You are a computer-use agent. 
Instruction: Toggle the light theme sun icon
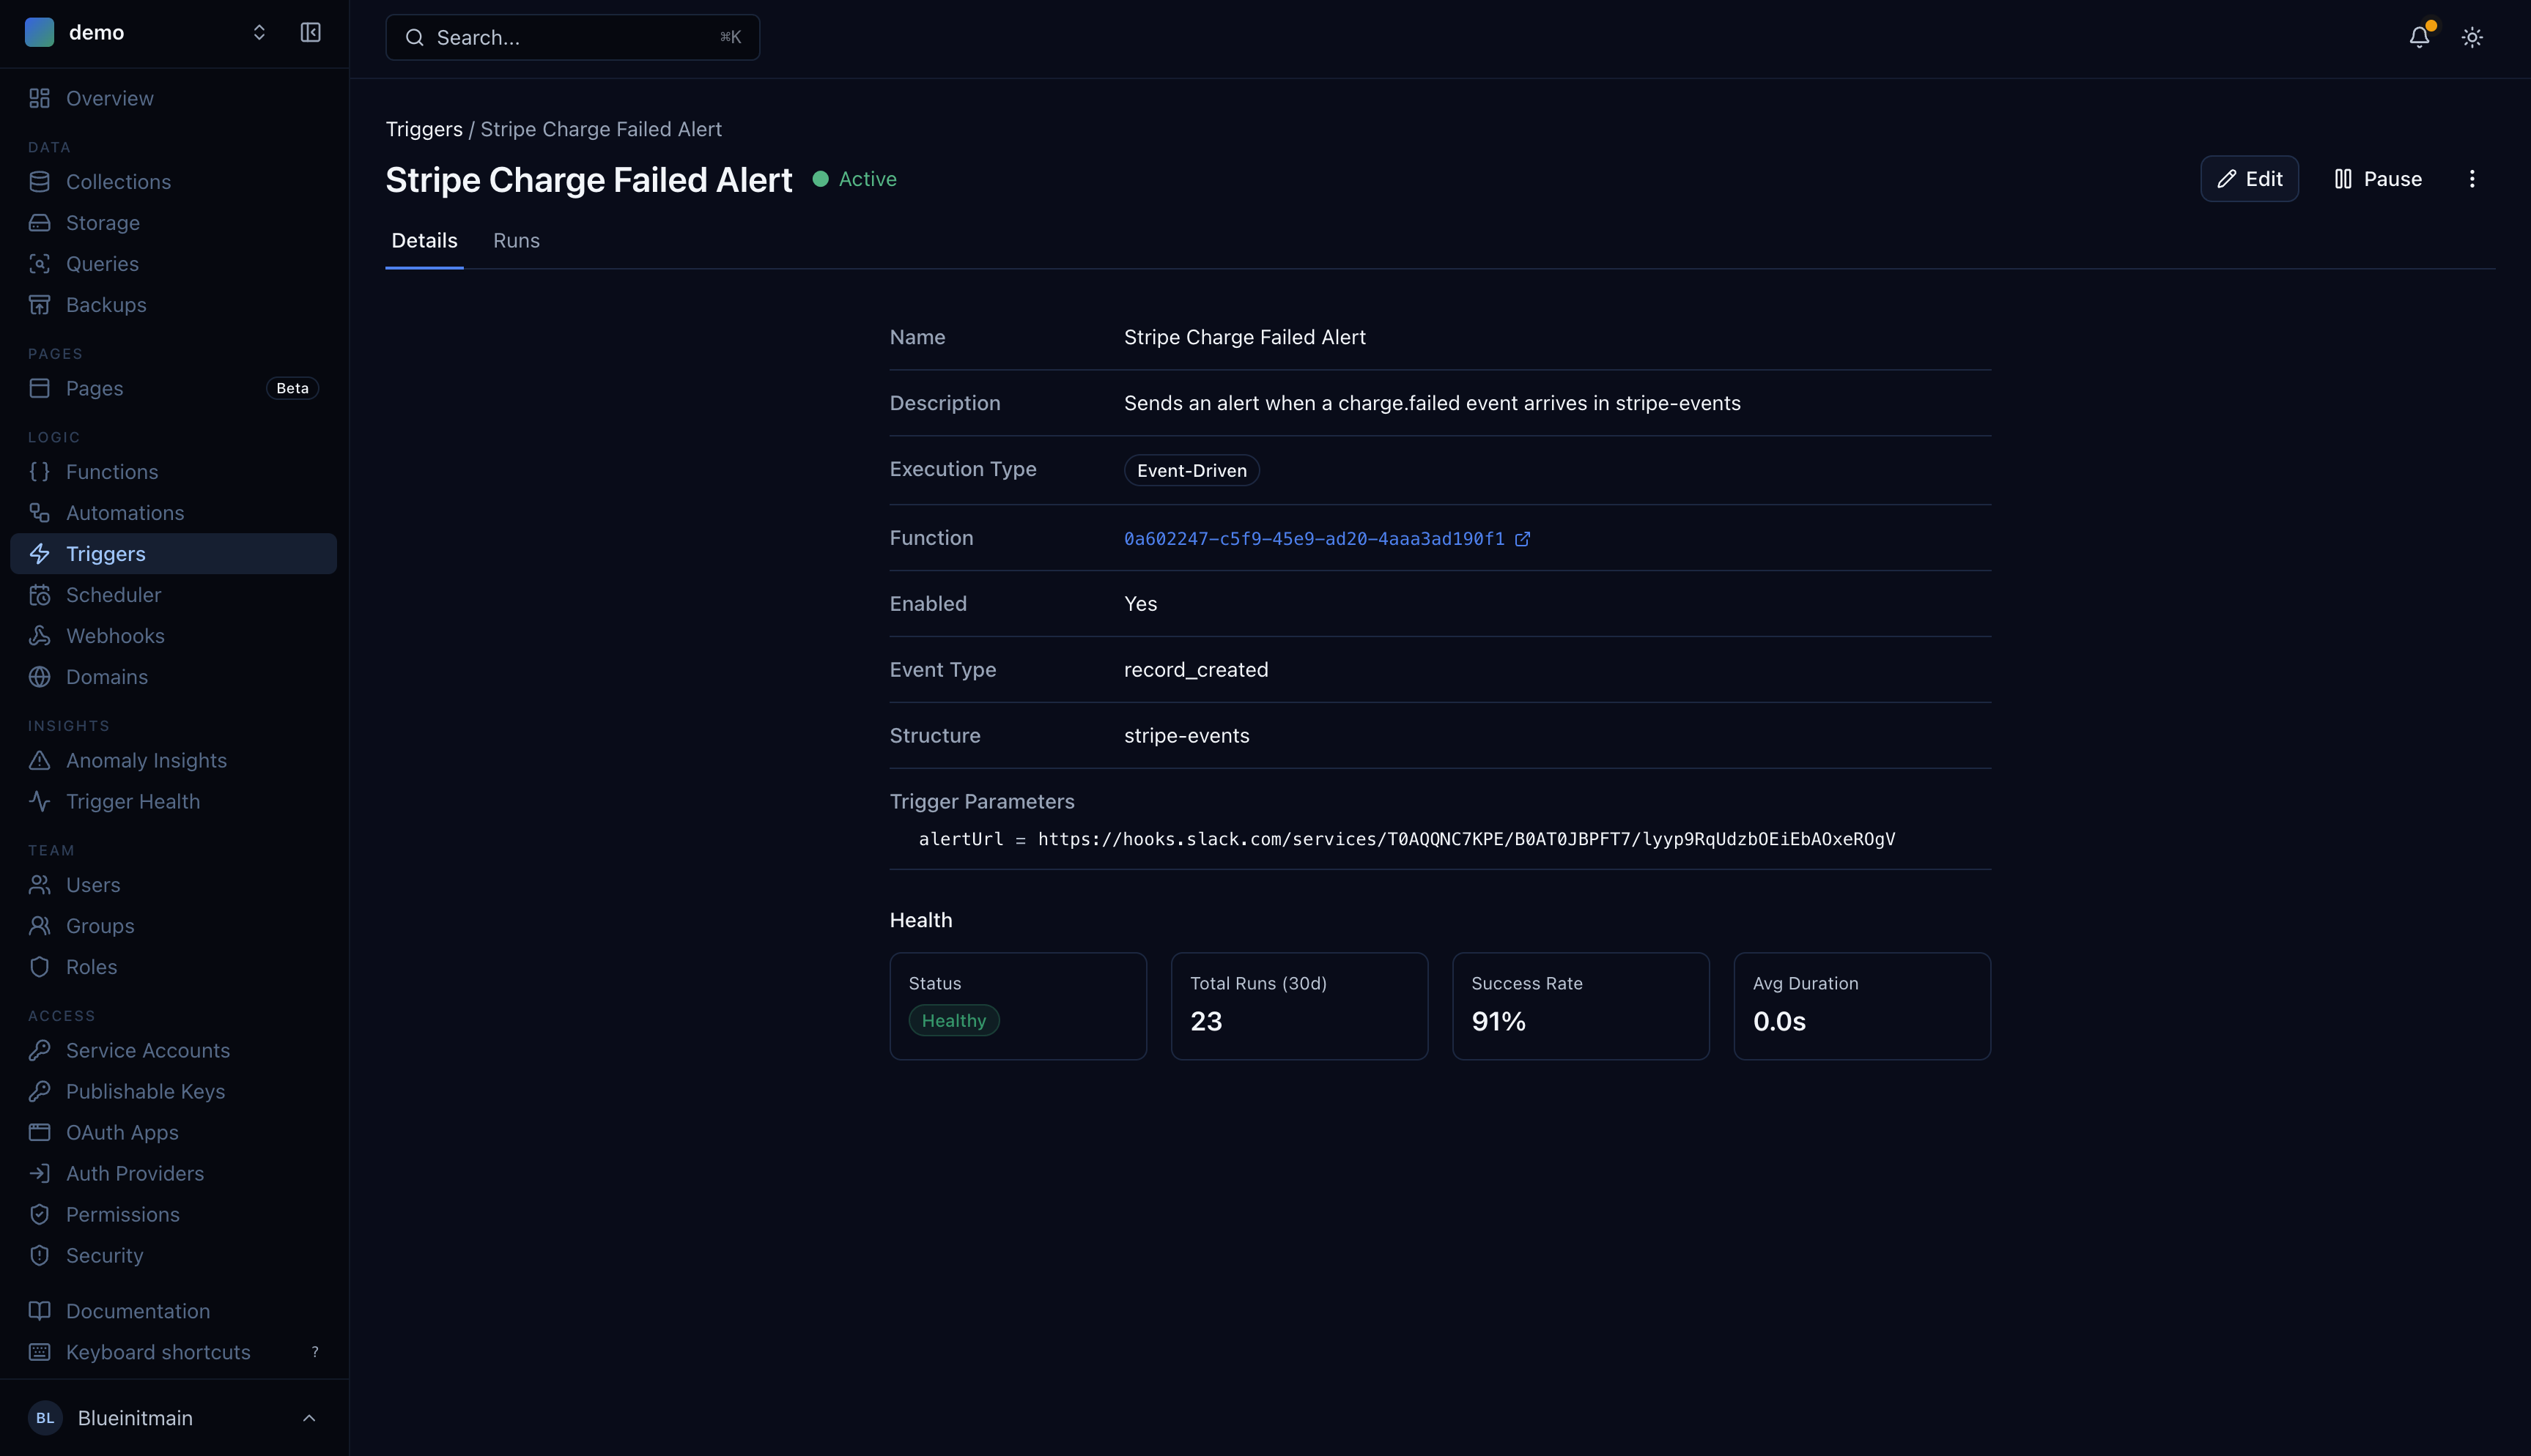coord(2472,37)
